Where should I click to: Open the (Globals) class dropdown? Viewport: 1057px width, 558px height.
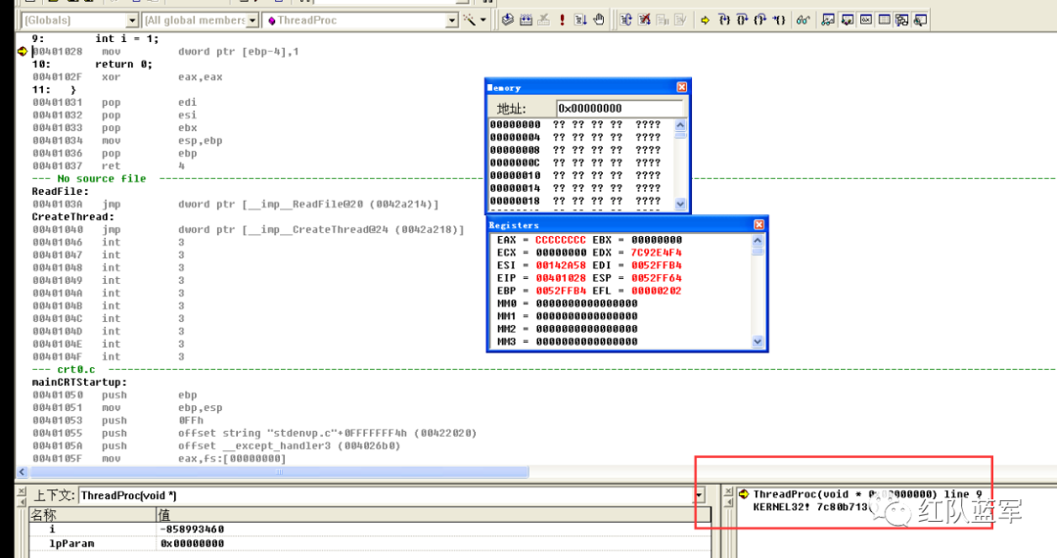tap(133, 21)
